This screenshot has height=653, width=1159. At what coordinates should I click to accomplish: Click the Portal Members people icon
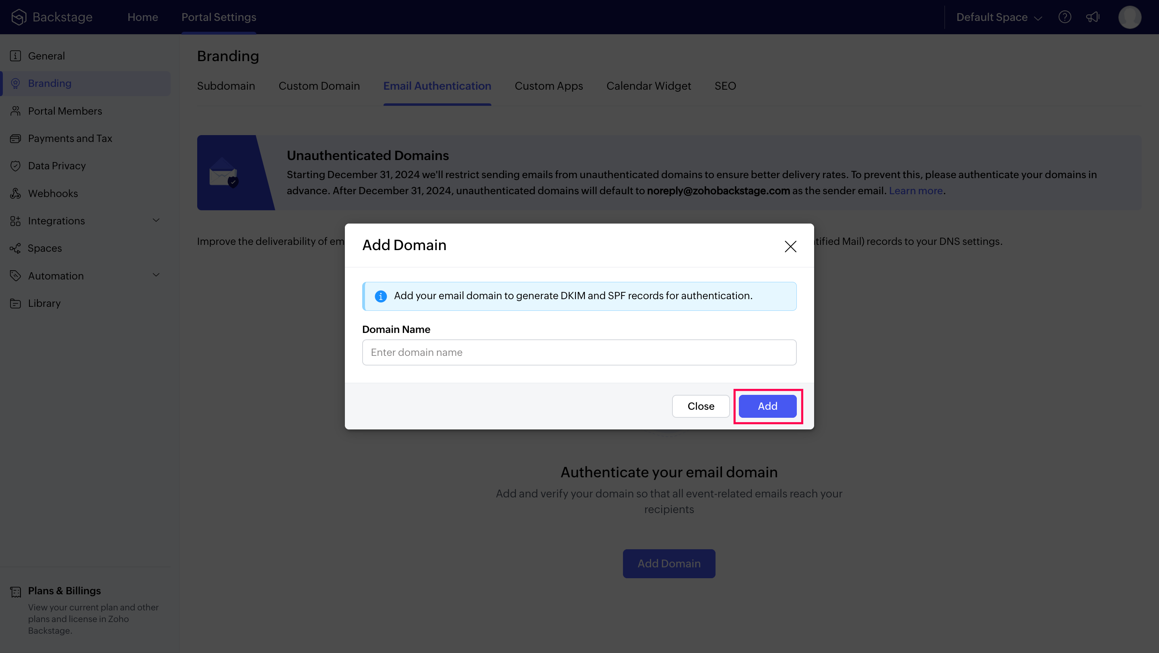(x=15, y=111)
